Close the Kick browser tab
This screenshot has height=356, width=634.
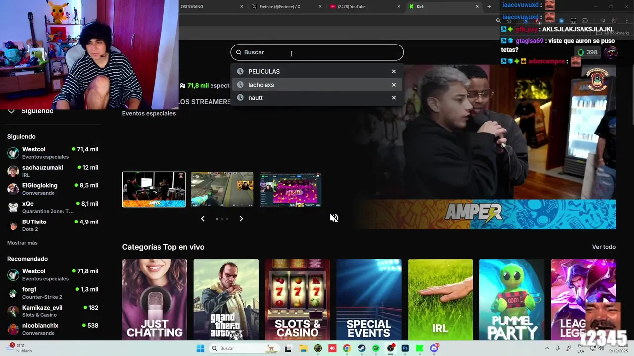tap(477, 7)
